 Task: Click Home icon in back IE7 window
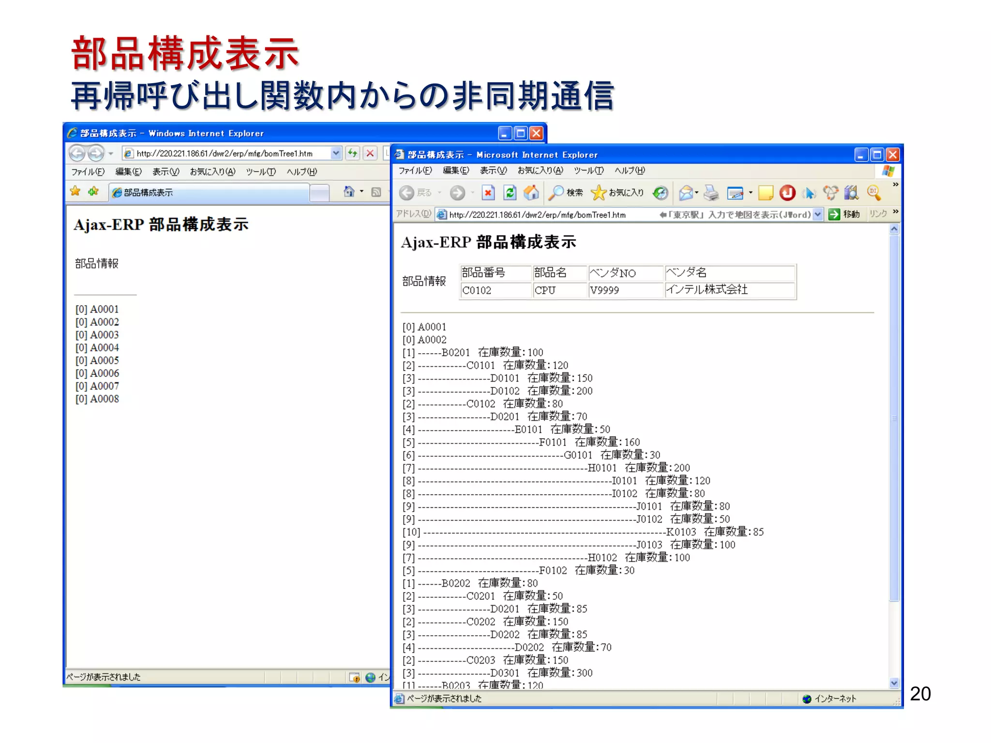pyautogui.click(x=349, y=192)
